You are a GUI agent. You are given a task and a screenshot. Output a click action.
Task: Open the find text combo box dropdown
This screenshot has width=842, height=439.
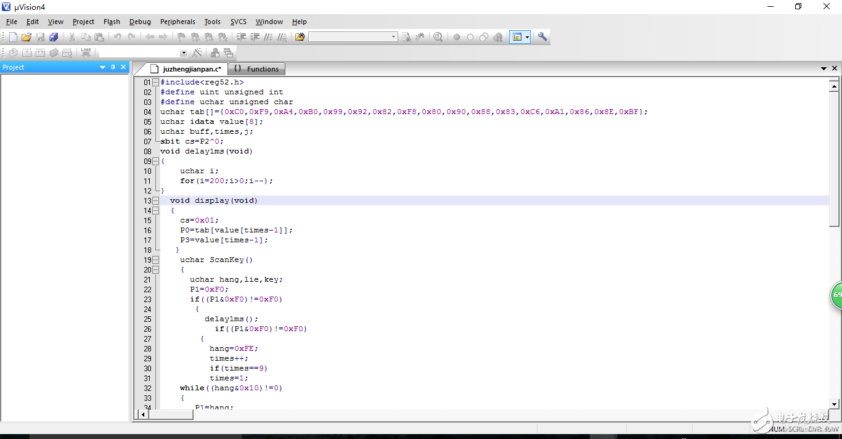[394, 37]
